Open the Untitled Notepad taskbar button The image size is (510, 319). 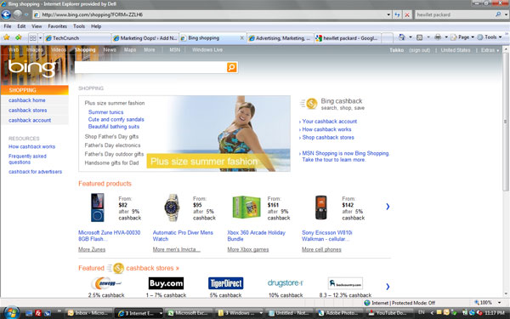tap(290, 313)
